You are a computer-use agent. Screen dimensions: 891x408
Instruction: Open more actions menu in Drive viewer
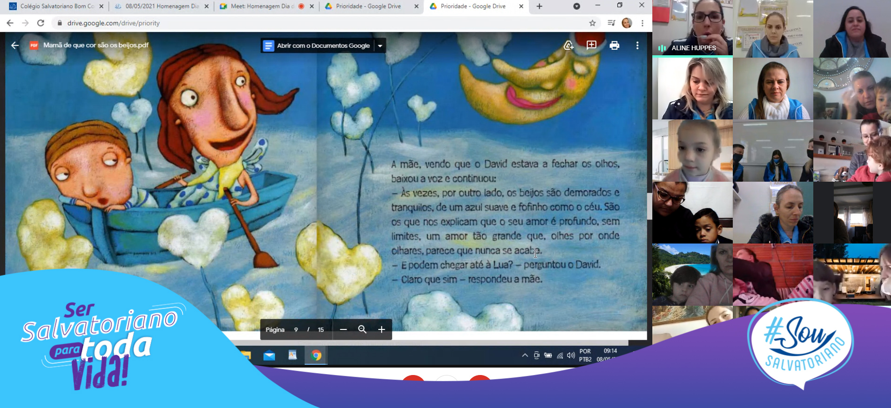(637, 45)
